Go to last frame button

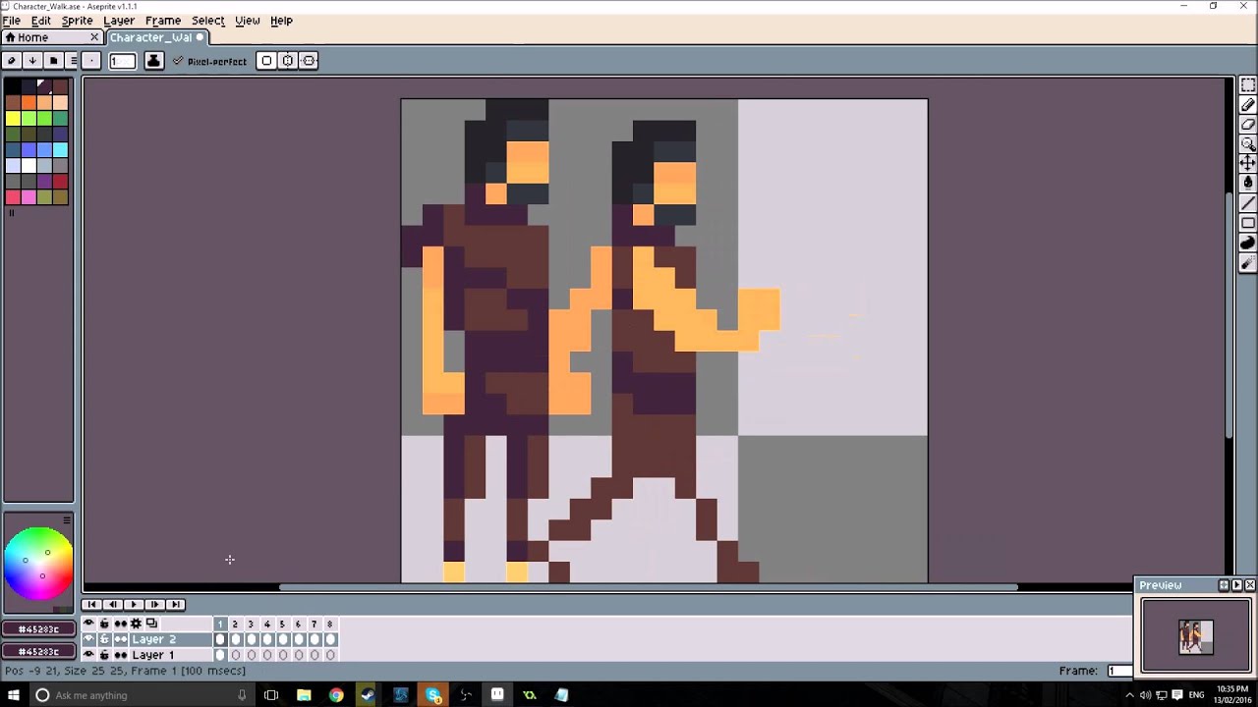[x=175, y=605]
